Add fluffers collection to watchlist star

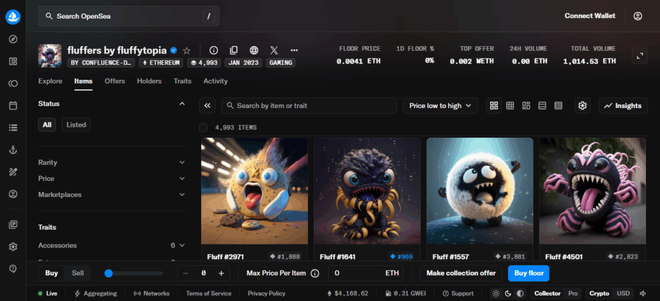click(x=187, y=50)
